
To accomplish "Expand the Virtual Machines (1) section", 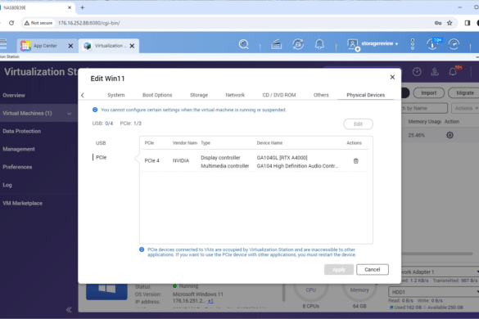I will coord(37,113).
